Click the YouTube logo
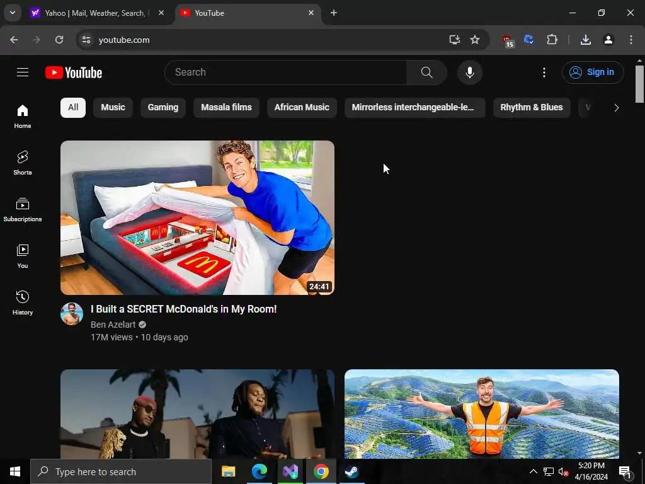 pyautogui.click(x=74, y=72)
